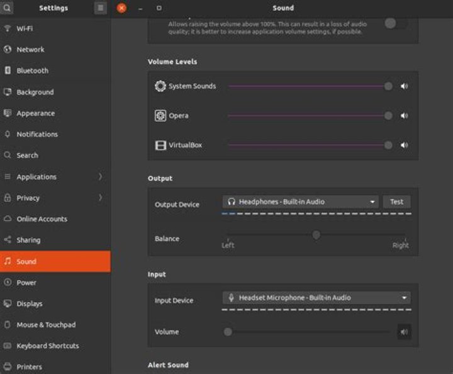Open the Settings hamburger menu
This screenshot has height=374, width=453.
tap(100, 8)
